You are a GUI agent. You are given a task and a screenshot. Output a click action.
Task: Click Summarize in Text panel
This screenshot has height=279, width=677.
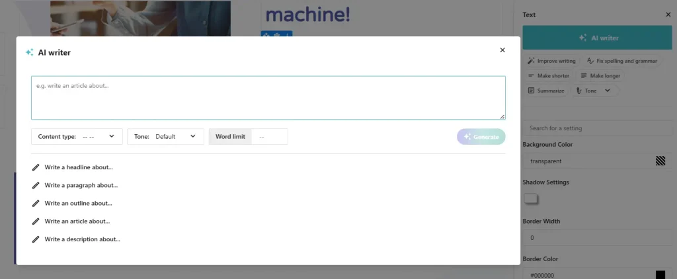(x=546, y=91)
